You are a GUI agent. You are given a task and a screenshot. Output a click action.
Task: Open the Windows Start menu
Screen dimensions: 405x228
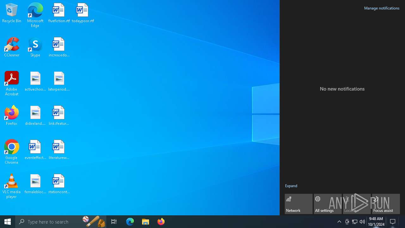tap(8, 222)
